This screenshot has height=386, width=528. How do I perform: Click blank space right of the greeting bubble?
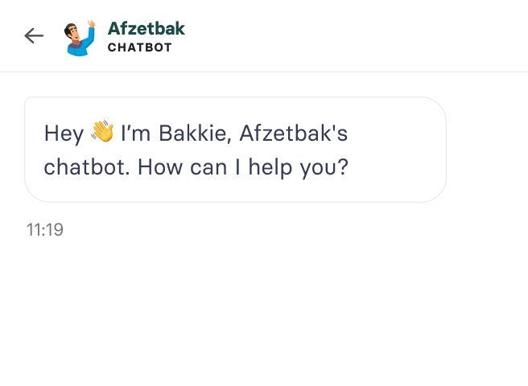[487, 150]
